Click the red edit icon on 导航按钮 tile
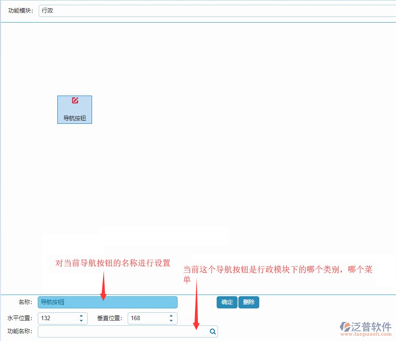 pos(75,100)
